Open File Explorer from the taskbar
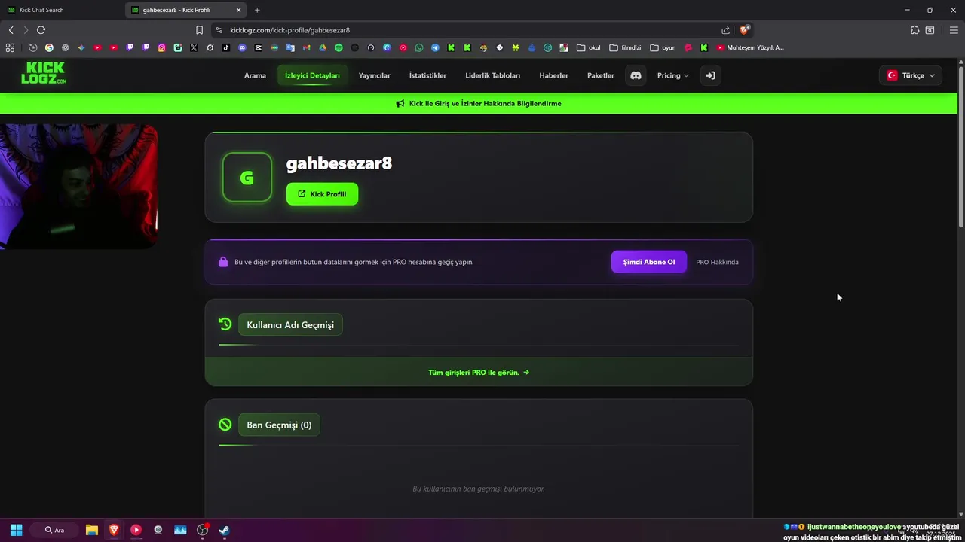The width and height of the screenshot is (965, 542). tap(92, 530)
